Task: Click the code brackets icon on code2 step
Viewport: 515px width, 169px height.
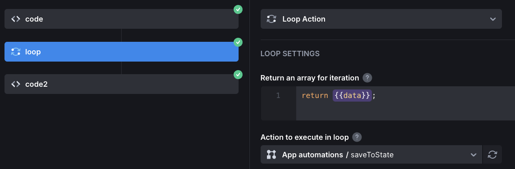Action: pyautogui.click(x=16, y=84)
